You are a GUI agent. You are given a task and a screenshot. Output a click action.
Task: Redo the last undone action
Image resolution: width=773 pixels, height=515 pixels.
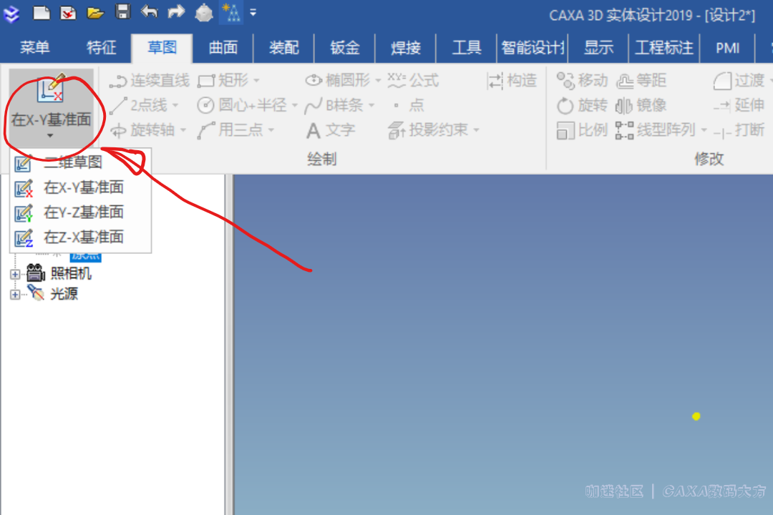click(176, 12)
